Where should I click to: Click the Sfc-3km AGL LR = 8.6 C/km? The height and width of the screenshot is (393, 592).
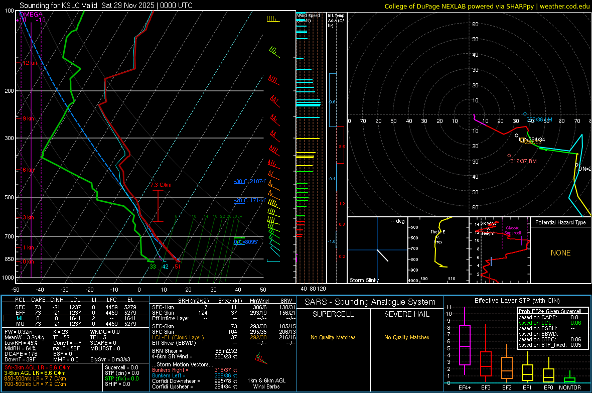click(38, 367)
